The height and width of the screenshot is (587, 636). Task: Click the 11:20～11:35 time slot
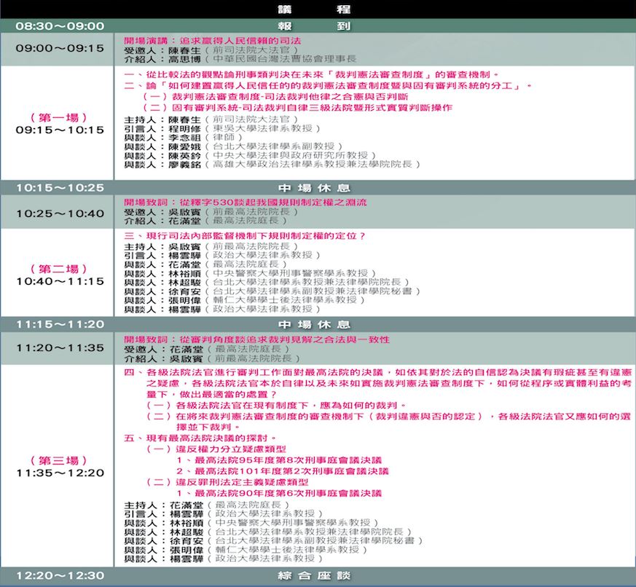[60, 347]
